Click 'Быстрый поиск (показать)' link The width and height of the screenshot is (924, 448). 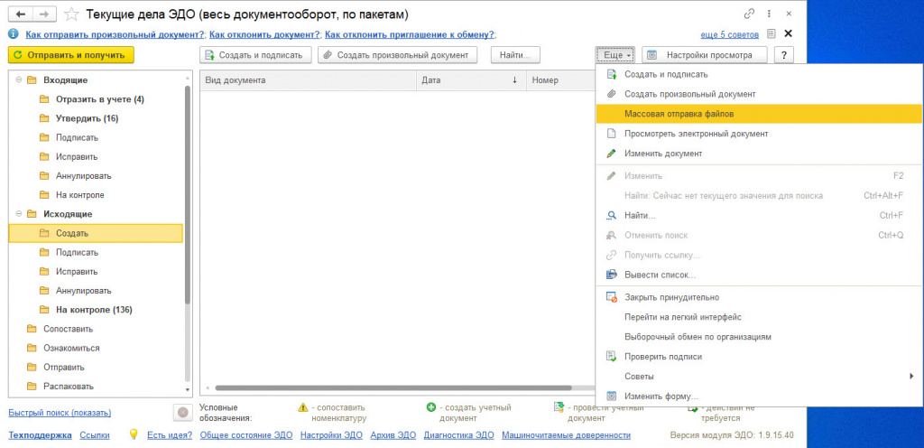[x=60, y=413]
